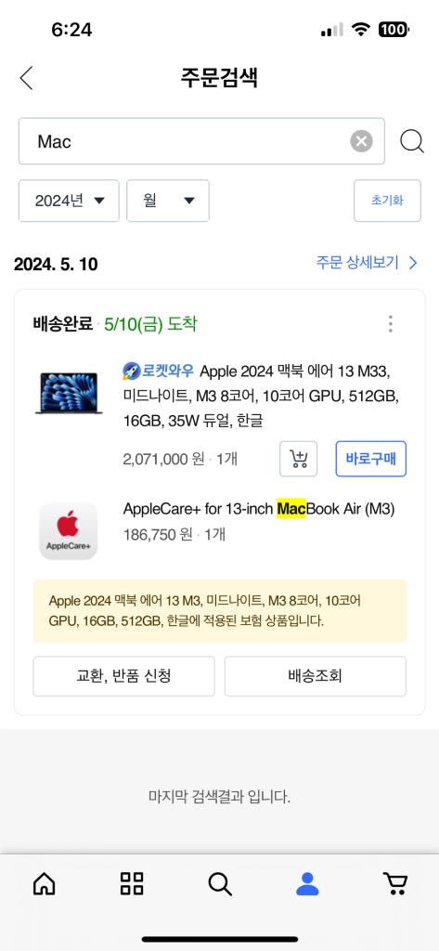Open the My profile tab icon
Image resolution: width=439 pixels, height=951 pixels.
(x=307, y=884)
